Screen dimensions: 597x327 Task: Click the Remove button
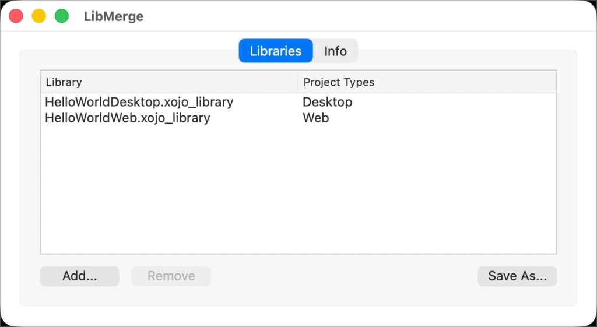click(x=171, y=276)
